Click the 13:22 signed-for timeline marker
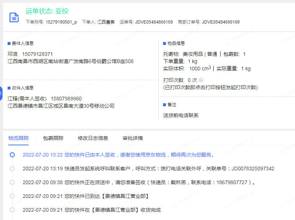This screenshot has width=295, height=220. pyautogui.click(x=12, y=155)
